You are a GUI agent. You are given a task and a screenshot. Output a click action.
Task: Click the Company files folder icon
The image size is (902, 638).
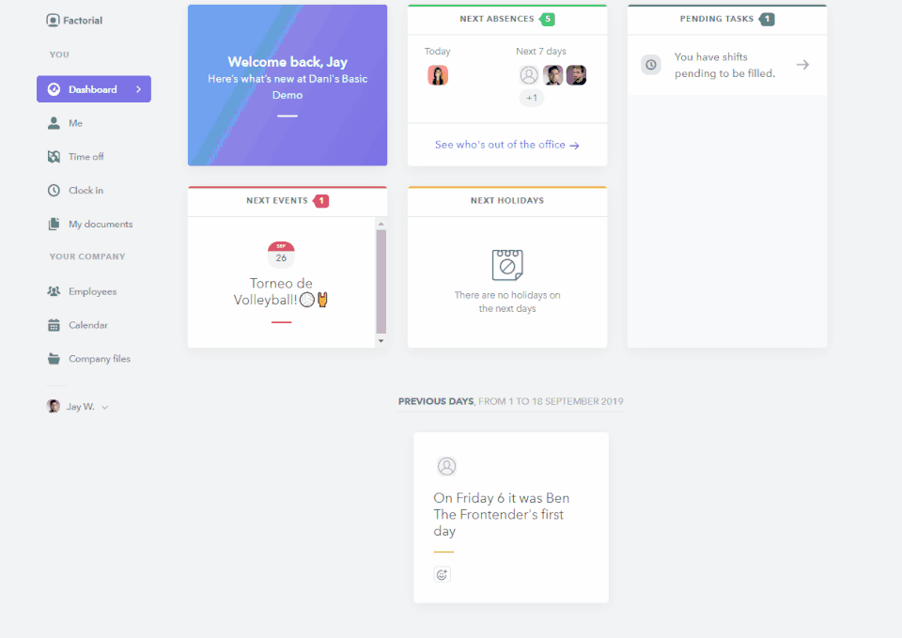[x=54, y=359]
